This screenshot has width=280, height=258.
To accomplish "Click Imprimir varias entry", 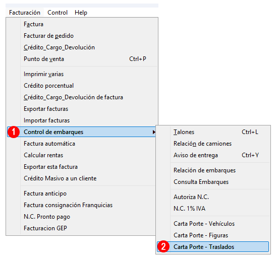I will [x=82, y=74].
